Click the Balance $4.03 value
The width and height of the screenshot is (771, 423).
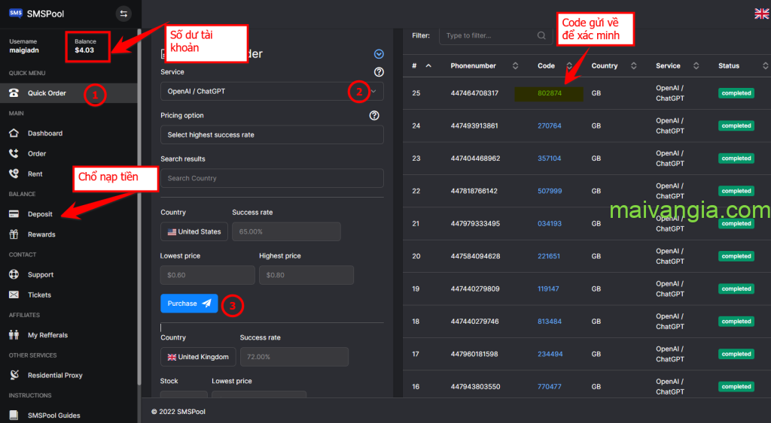click(84, 50)
